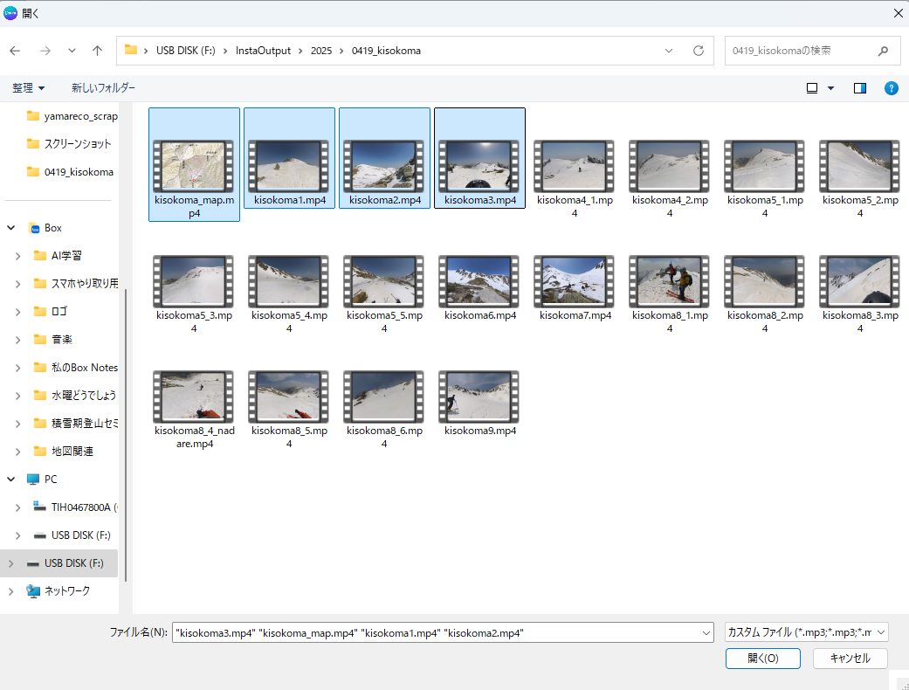Refresh the current folder view

(698, 51)
